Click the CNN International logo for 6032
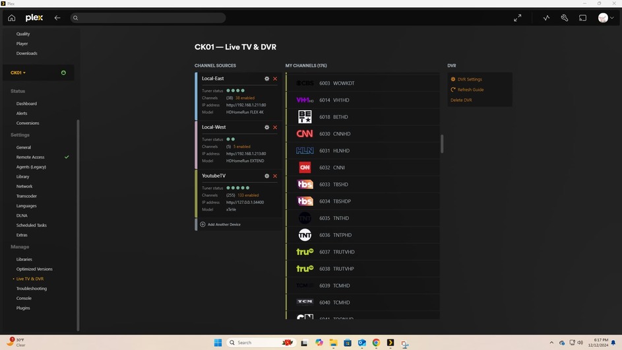The image size is (622, 350). [305, 168]
